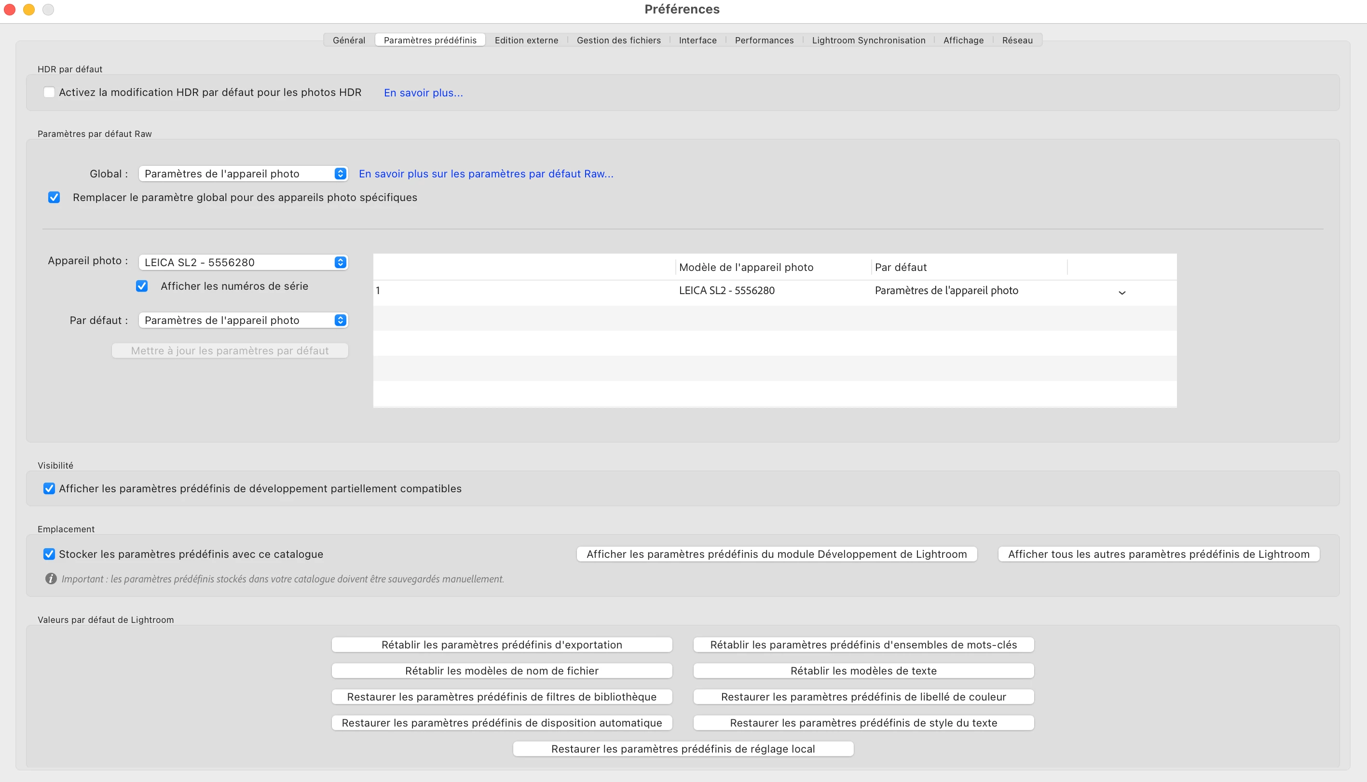
Task: Uncheck Stocker les paramètres prédéfinis avec ce catalogue
Action: [x=49, y=554]
